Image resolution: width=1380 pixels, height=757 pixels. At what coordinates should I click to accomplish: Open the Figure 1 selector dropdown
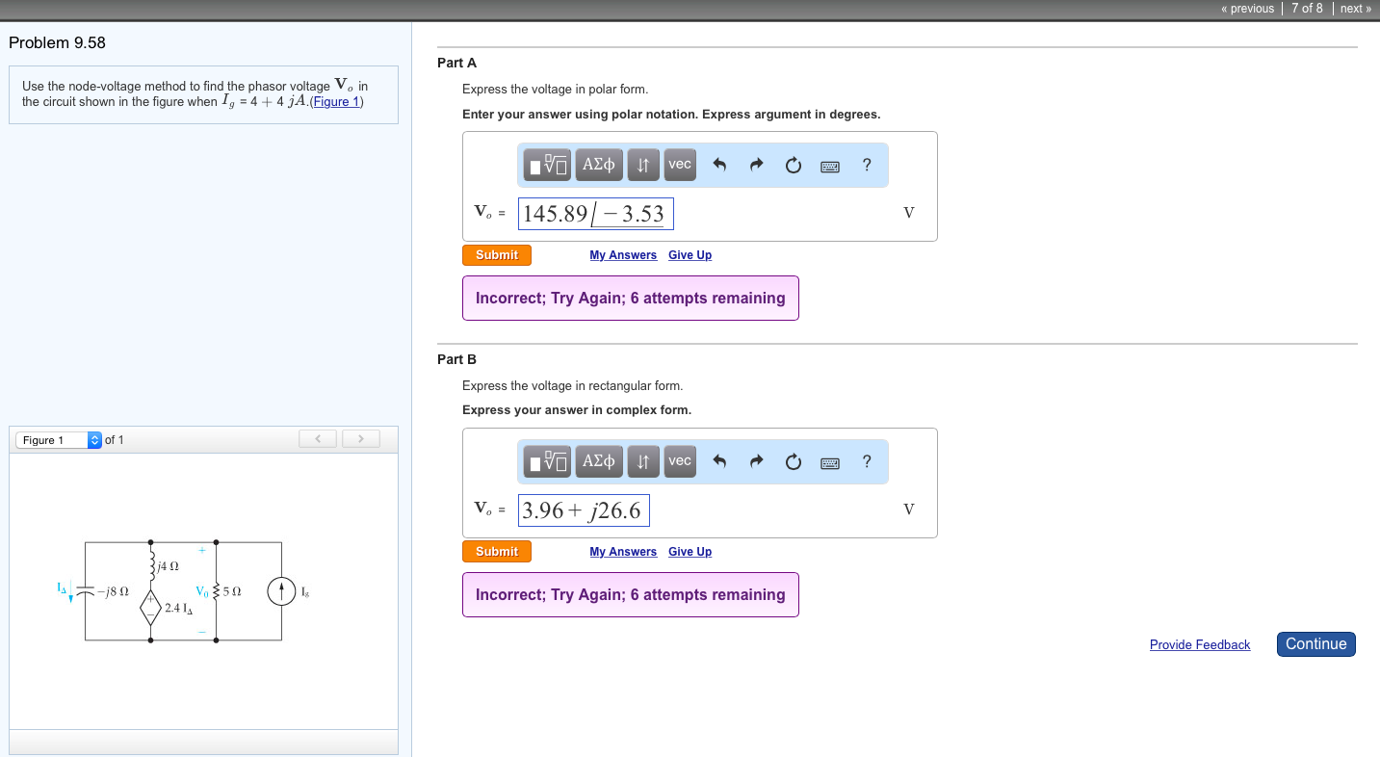pos(58,440)
